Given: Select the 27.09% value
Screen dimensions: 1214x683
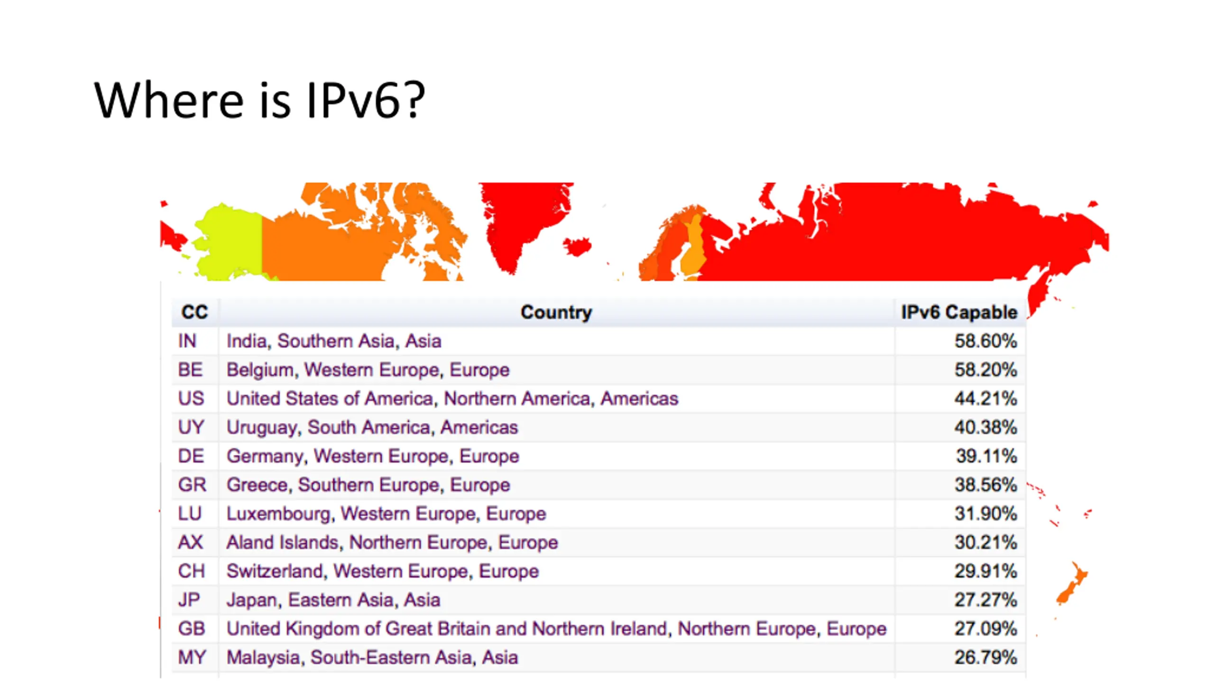Looking at the screenshot, I should [x=986, y=629].
